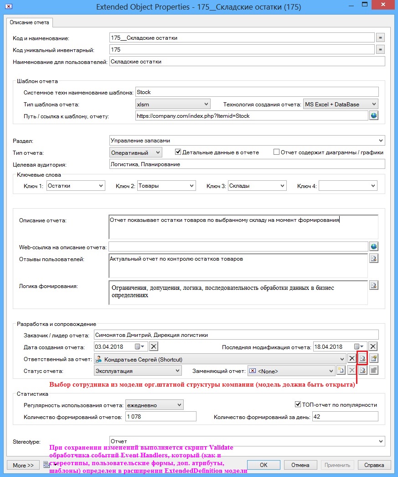This screenshot has height=477, width=398.
Task: Open properties of Ответственный за отчет
Action: [x=374, y=359]
